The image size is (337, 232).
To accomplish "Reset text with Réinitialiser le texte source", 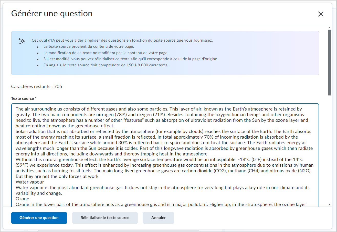I will [x=105, y=218].
